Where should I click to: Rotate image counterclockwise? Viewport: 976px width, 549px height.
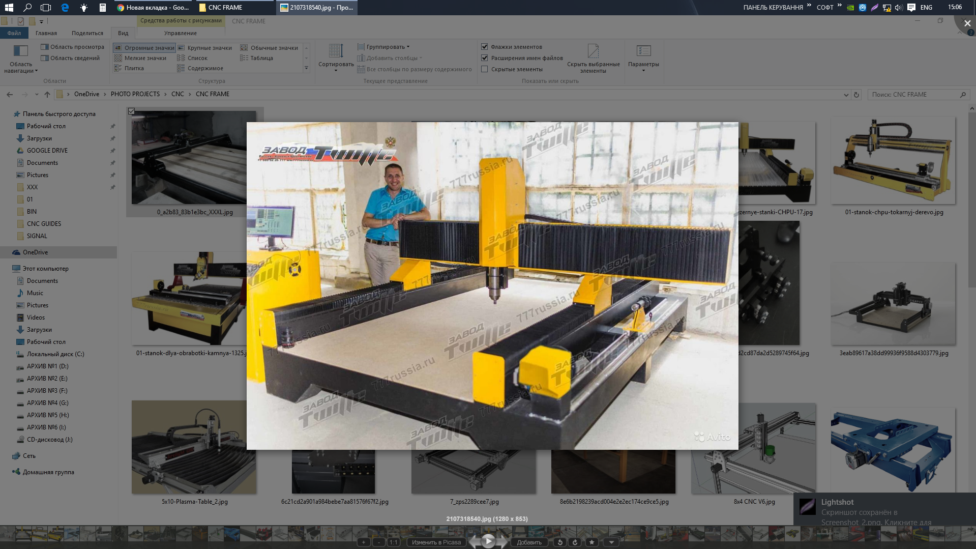pos(560,542)
